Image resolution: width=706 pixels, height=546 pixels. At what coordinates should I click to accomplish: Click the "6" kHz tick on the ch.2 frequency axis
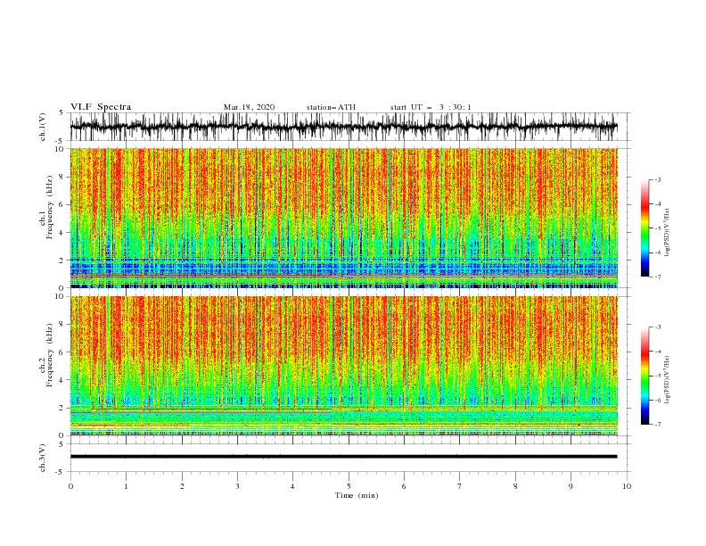tap(62, 352)
